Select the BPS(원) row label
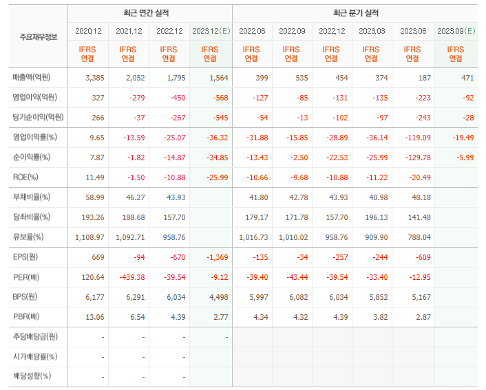The width and height of the screenshot is (486, 390). (25, 296)
